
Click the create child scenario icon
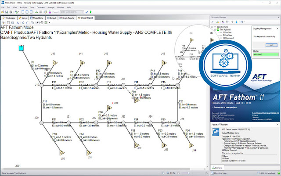(218, 22)
